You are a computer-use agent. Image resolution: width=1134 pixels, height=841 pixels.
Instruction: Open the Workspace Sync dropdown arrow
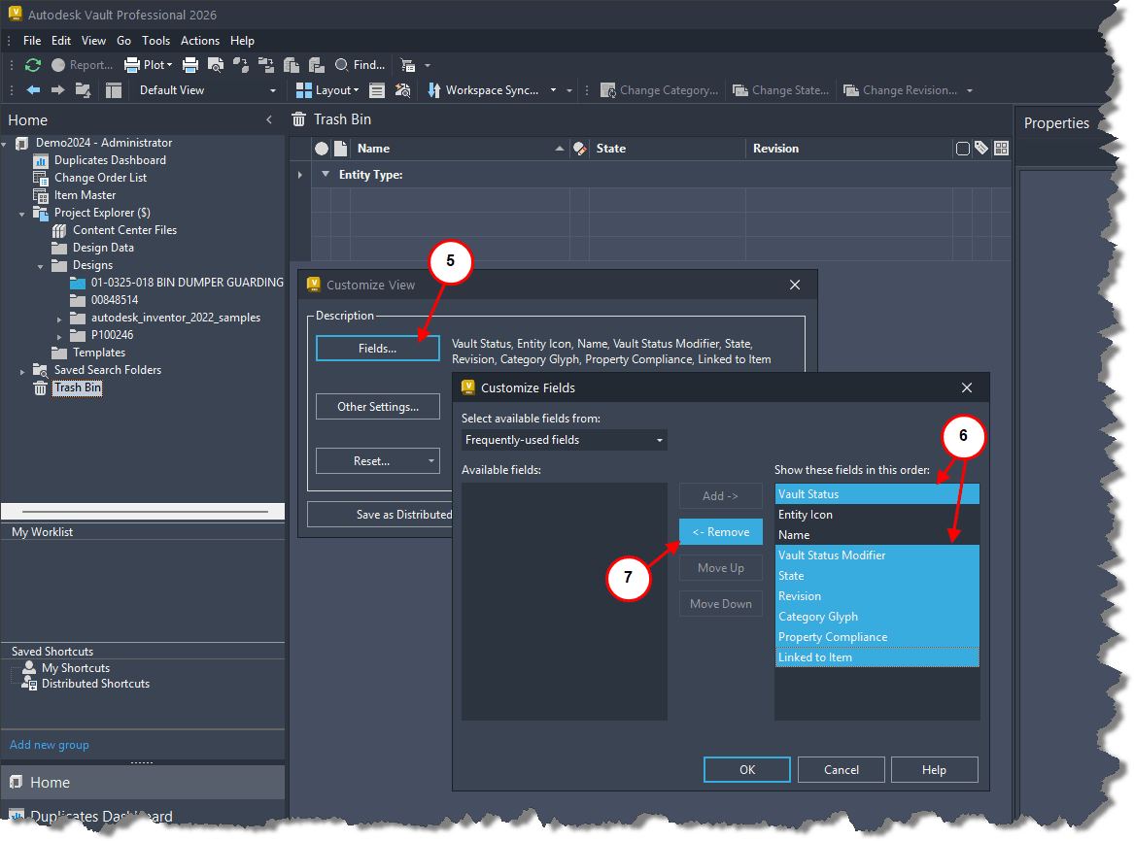(x=553, y=90)
